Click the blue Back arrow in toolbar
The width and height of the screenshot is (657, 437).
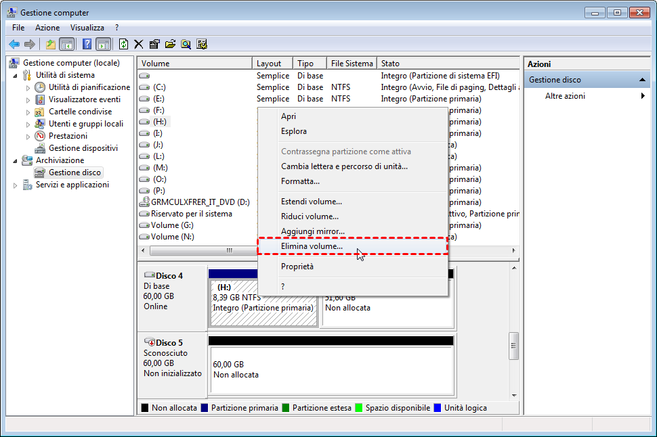[x=14, y=44]
